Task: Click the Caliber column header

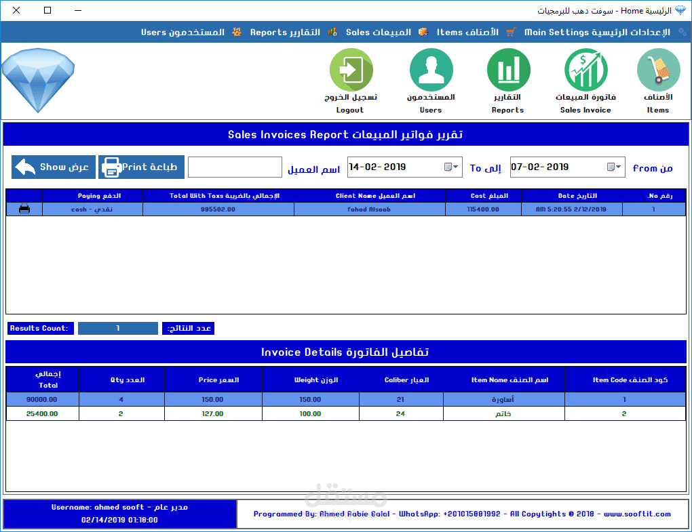Action: click(x=401, y=380)
